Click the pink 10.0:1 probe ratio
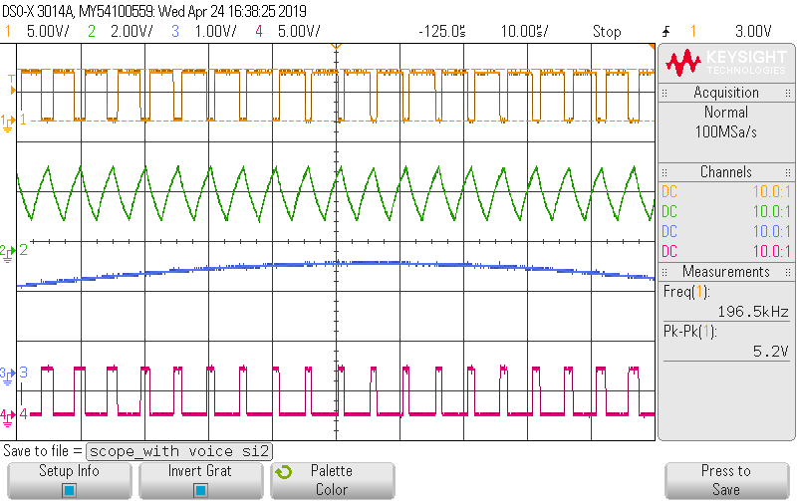The image size is (797, 501). (x=771, y=251)
